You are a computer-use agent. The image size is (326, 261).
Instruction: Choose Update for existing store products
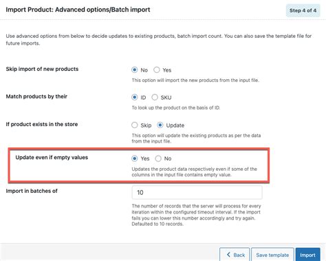[160, 125]
